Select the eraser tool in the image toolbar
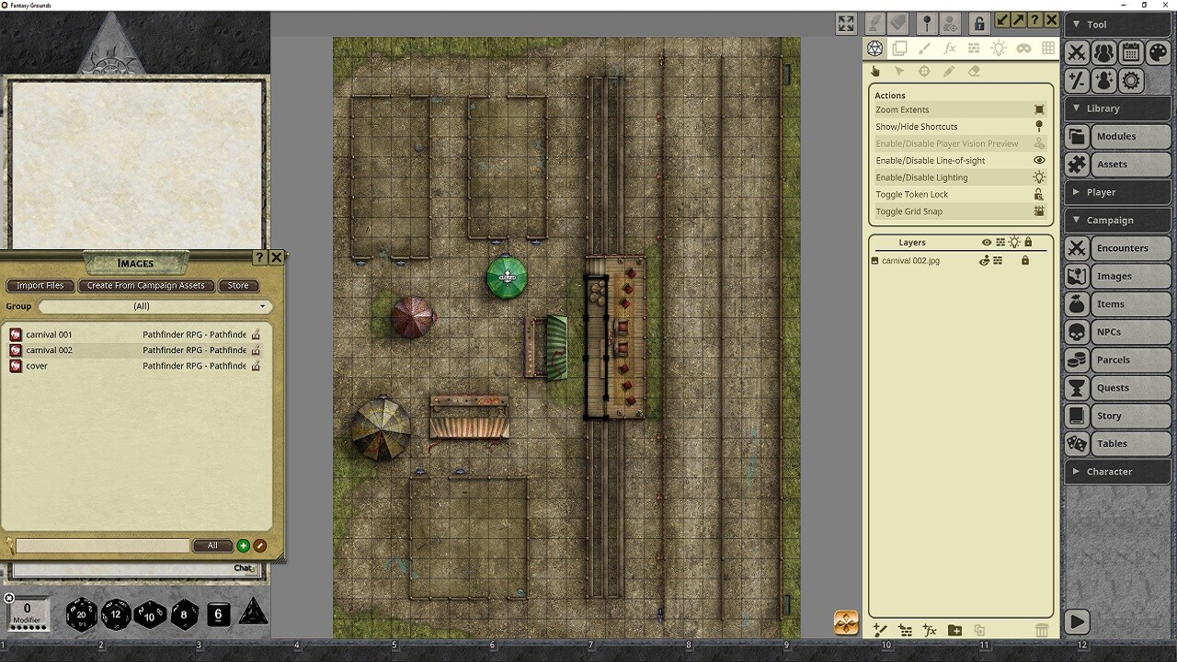Image resolution: width=1177 pixels, height=662 pixels. (973, 71)
